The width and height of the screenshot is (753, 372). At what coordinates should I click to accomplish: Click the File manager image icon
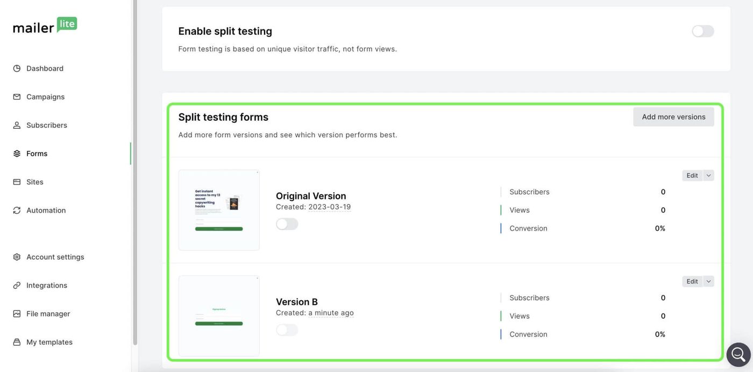pos(17,313)
